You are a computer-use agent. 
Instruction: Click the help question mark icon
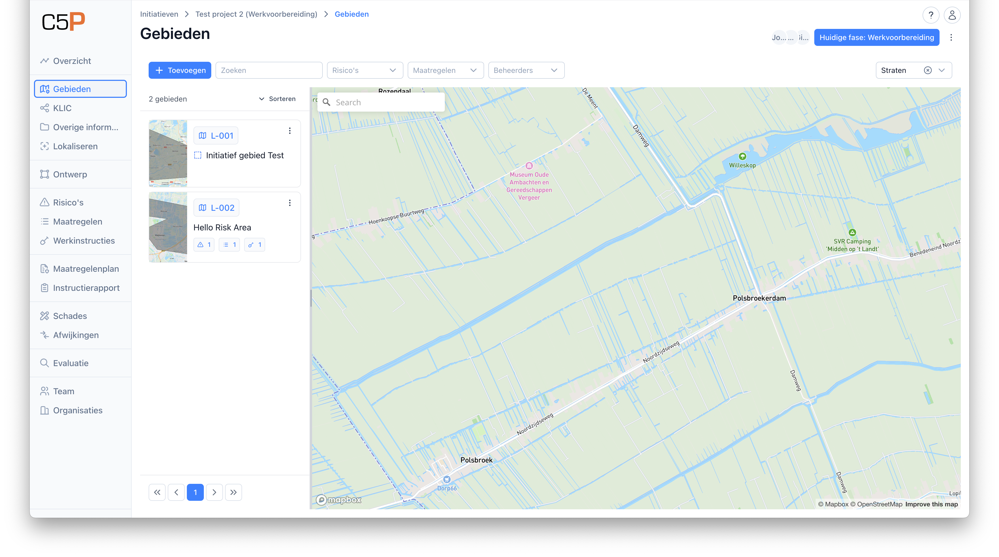point(930,15)
